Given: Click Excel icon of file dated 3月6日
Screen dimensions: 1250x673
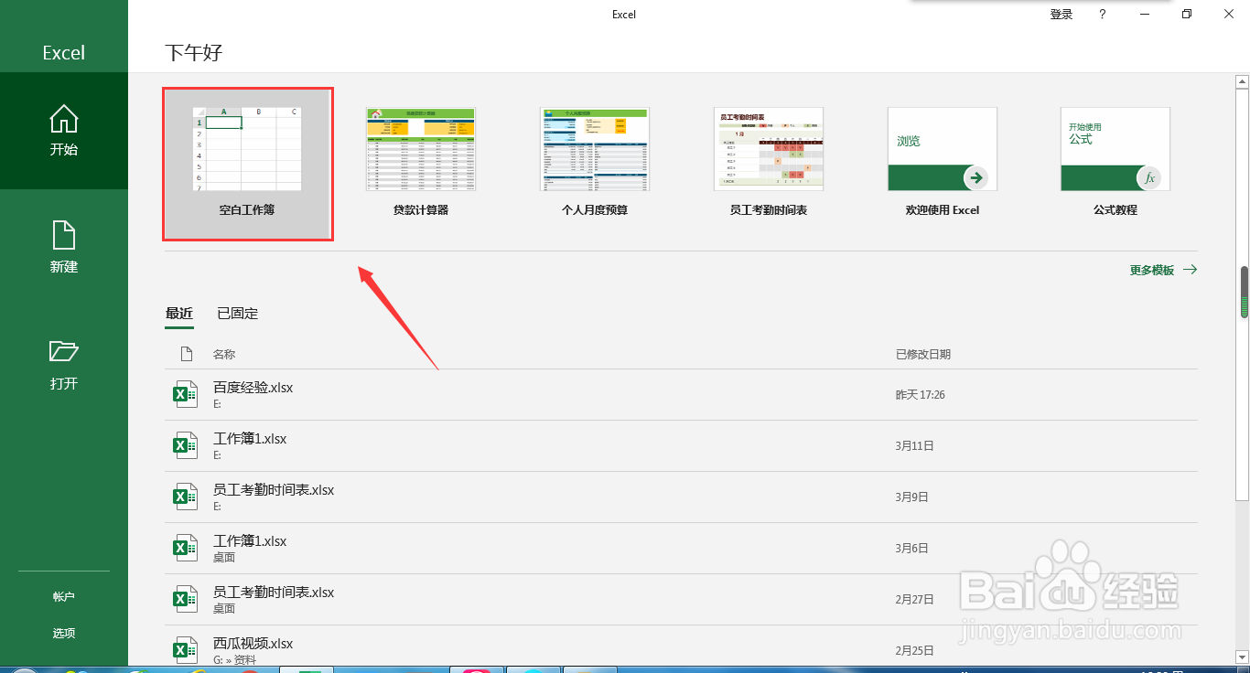Looking at the screenshot, I should pos(186,549).
